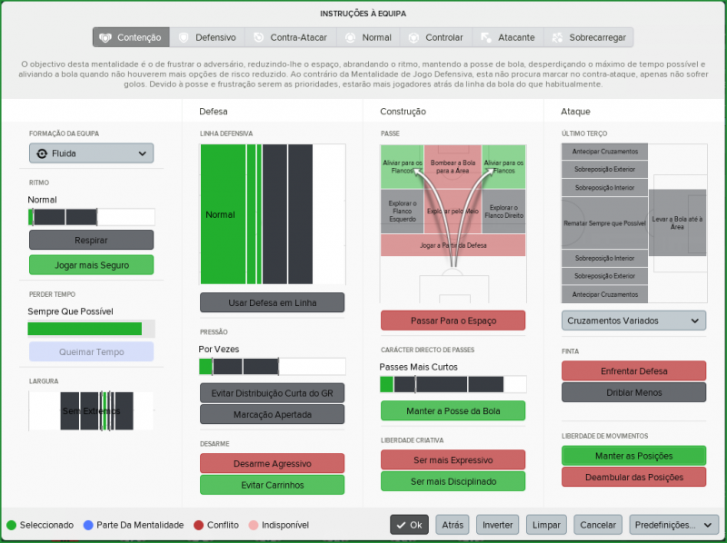Turn off the Evitar Carrinhos instruction

272,485
